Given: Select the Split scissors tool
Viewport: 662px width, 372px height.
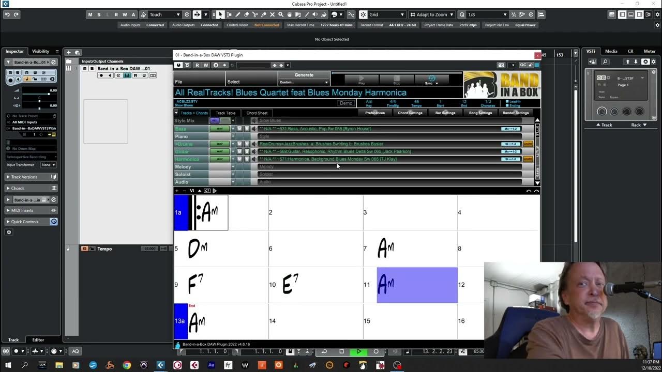Looking at the screenshot, I should (255, 14).
